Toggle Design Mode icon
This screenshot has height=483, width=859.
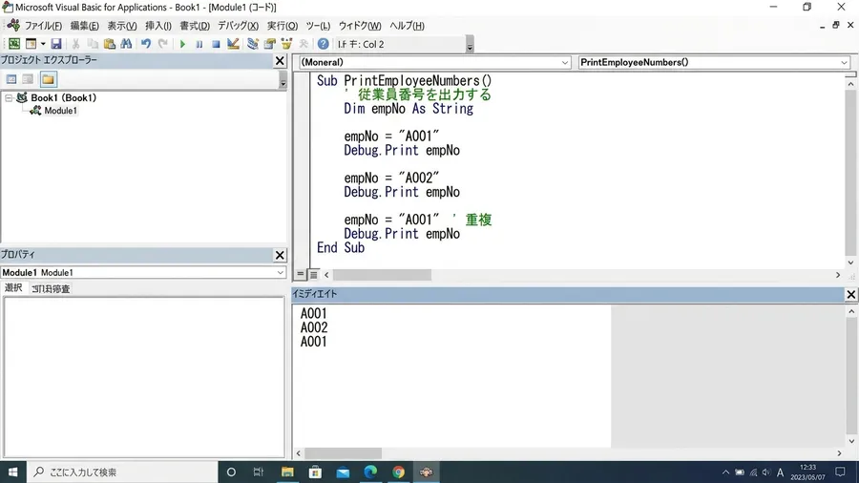(x=233, y=44)
